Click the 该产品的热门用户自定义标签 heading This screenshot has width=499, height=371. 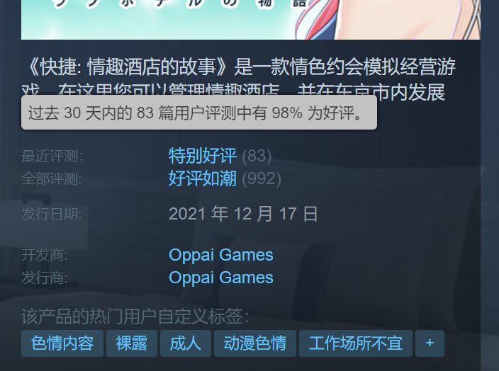[x=135, y=316]
